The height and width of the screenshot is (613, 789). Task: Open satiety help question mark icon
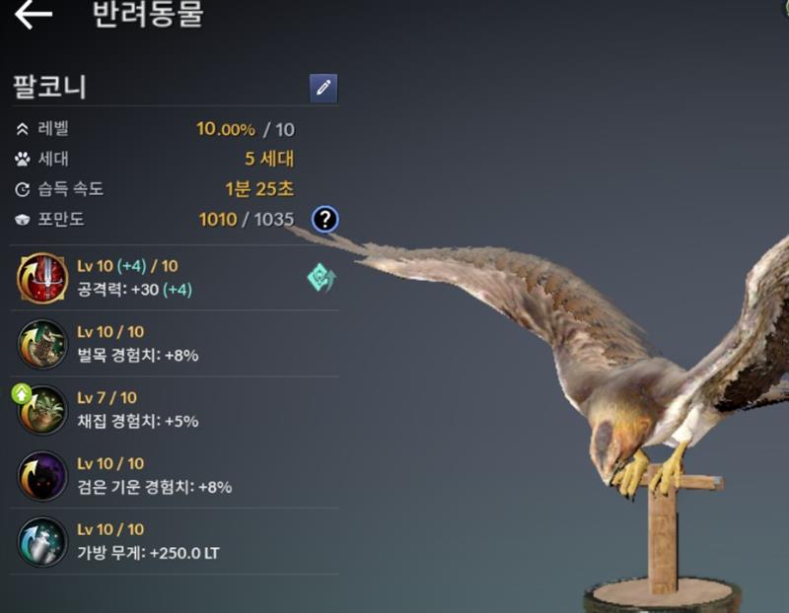point(325,219)
